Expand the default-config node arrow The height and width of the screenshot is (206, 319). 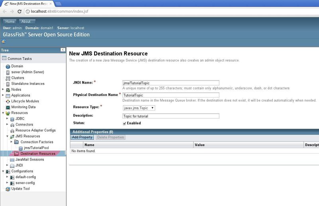(x=7, y=177)
